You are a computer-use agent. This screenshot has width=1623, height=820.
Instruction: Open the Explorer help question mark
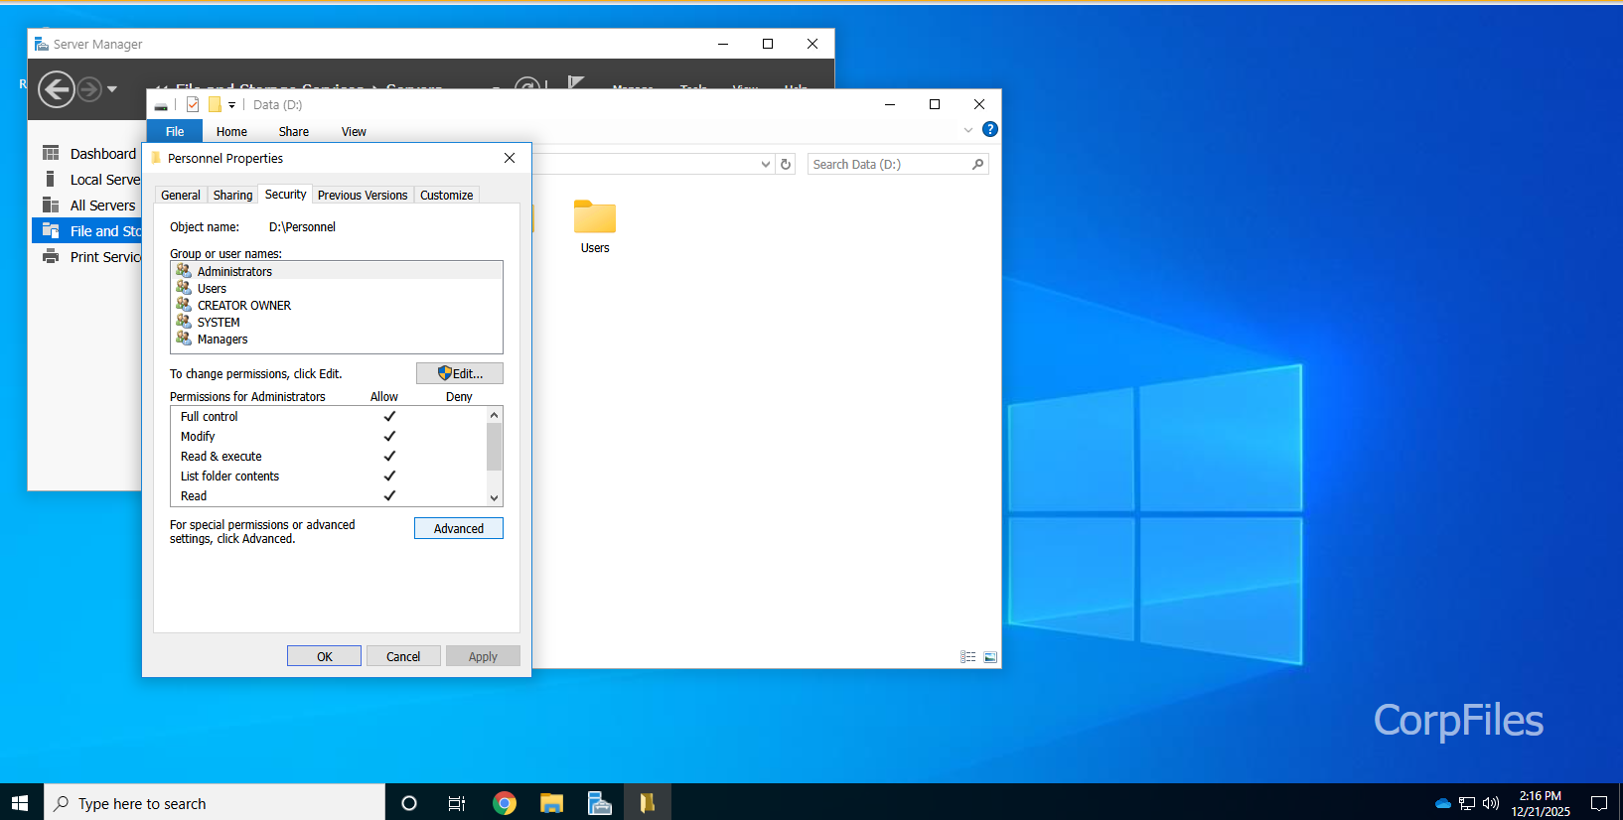tap(989, 130)
